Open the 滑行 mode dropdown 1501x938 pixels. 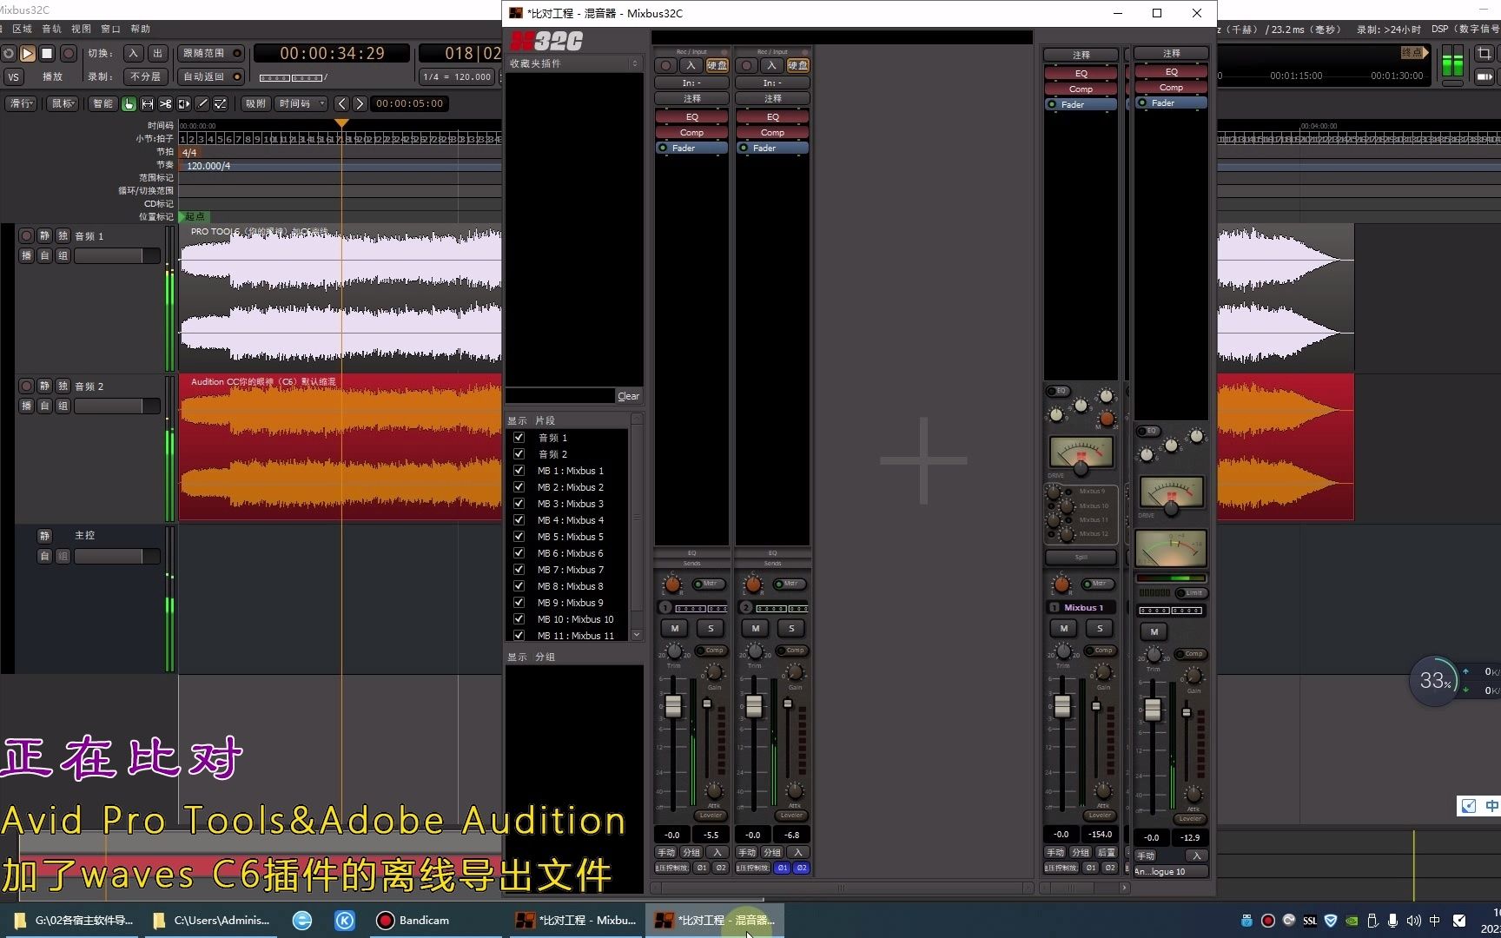click(21, 103)
